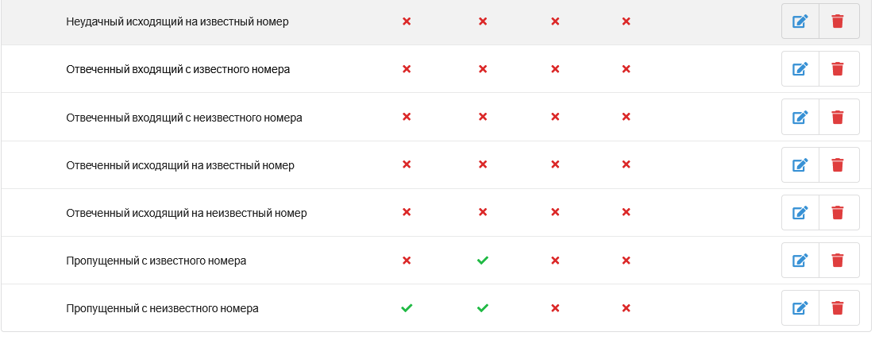Edit 'Пропущенный с неизвестного номера' row
Viewport: 879px width, 340px height.
800,308
